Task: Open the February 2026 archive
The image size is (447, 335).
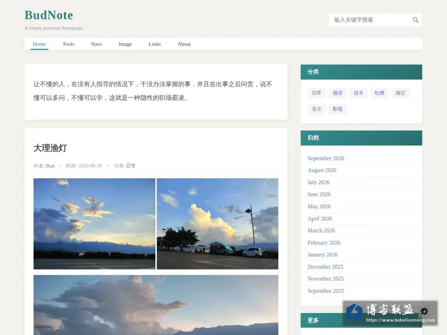Action: tap(324, 243)
